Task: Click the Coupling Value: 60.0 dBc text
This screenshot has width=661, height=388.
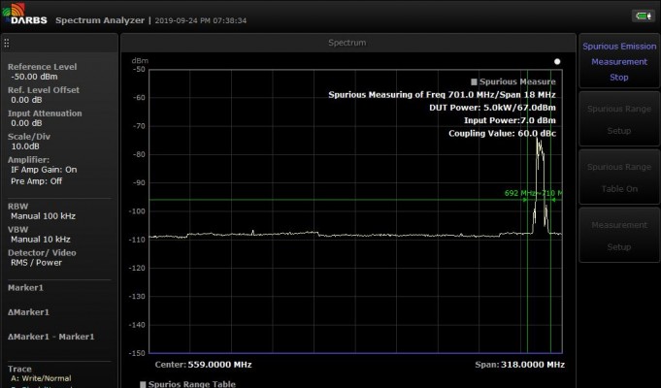Action: [x=502, y=134]
